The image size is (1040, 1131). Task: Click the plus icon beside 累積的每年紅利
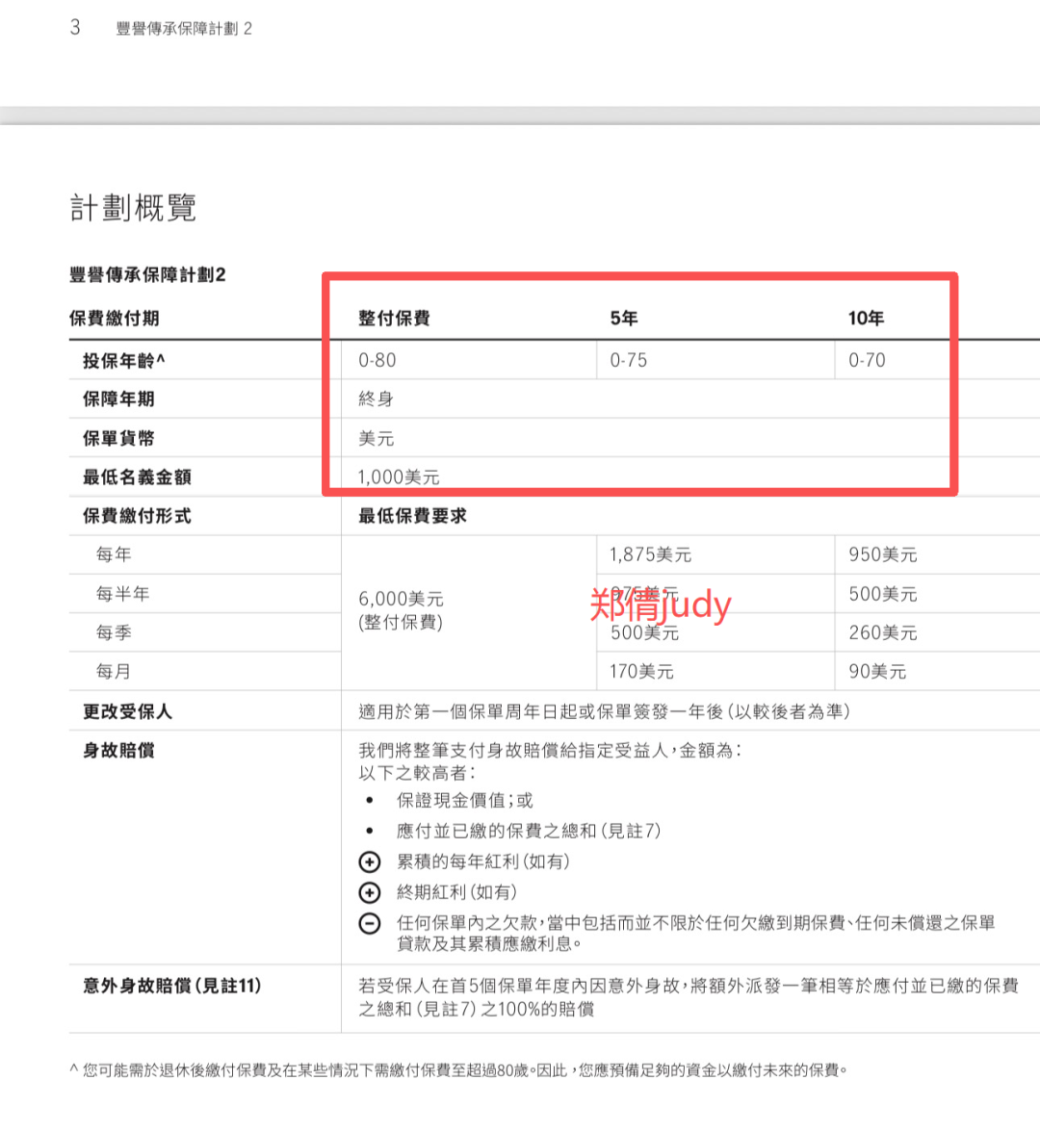click(370, 861)
